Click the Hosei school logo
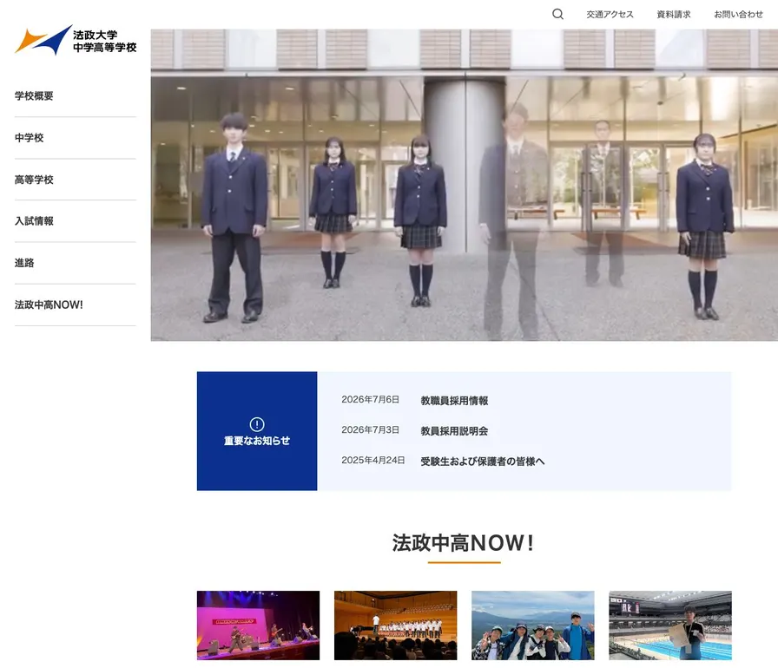 [x=76, y=40]
